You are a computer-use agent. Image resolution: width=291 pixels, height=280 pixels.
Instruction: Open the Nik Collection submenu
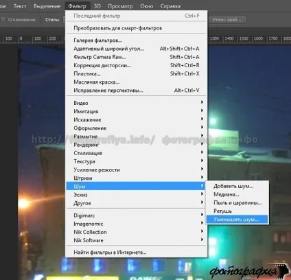coord(137,232)
